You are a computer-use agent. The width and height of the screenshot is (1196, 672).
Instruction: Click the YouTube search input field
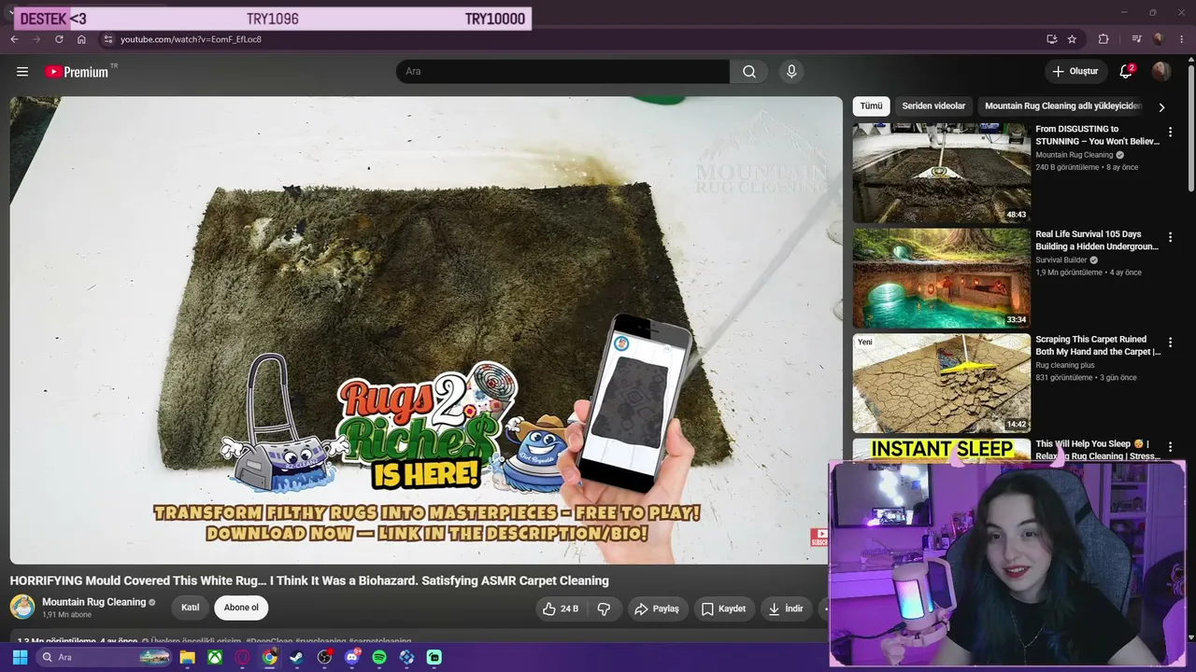[562, 72]
